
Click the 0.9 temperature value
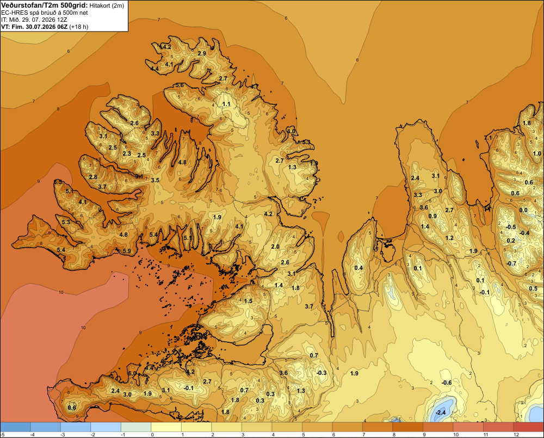[x=432, y=216]
